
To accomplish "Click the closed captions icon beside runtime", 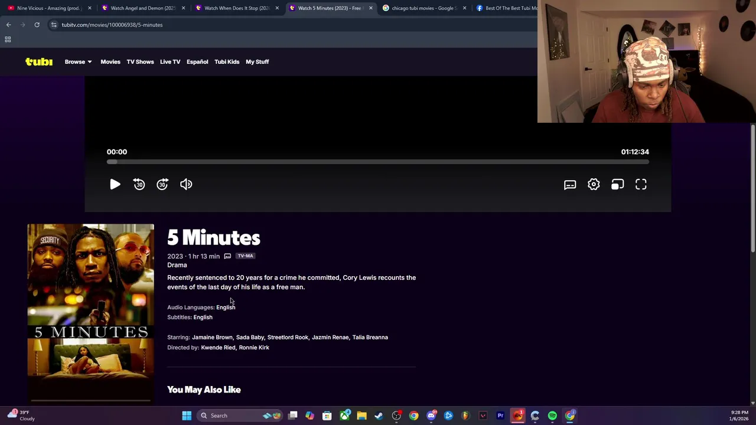I will pos(227,256).
